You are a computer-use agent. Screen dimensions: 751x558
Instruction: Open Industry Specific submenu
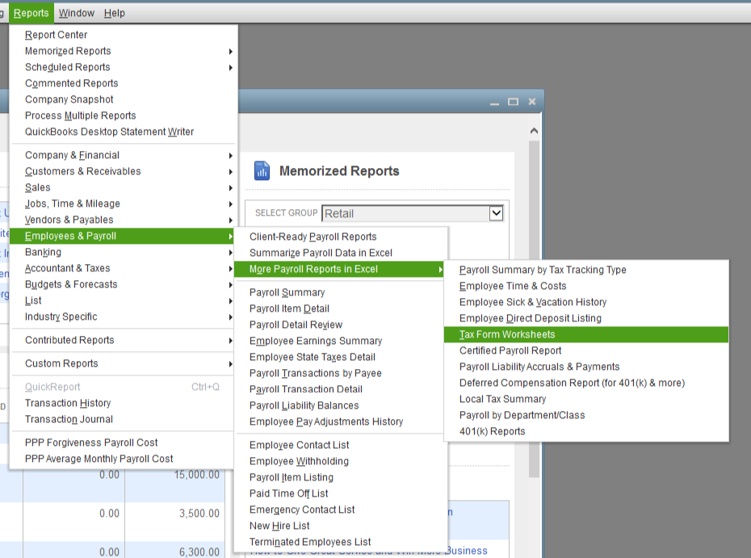pyautogui.click(x=123, y=317)
